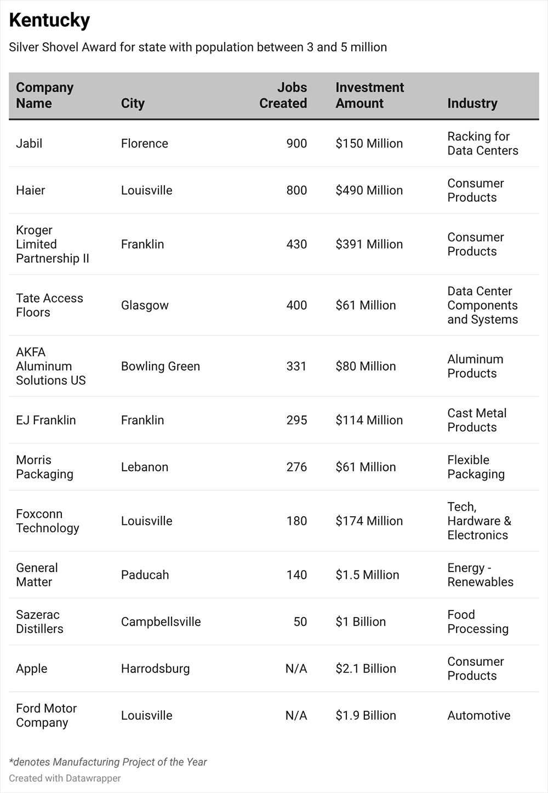Open the Created with Datawrapper link
The height and width of the screenshot is (793, 548).
point(65,778)
